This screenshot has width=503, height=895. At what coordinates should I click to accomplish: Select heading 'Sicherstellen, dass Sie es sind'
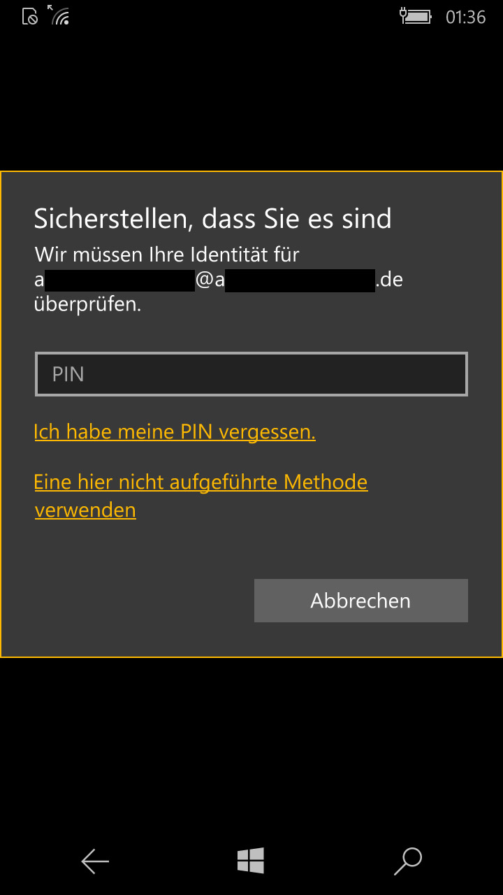coord(212,219)
